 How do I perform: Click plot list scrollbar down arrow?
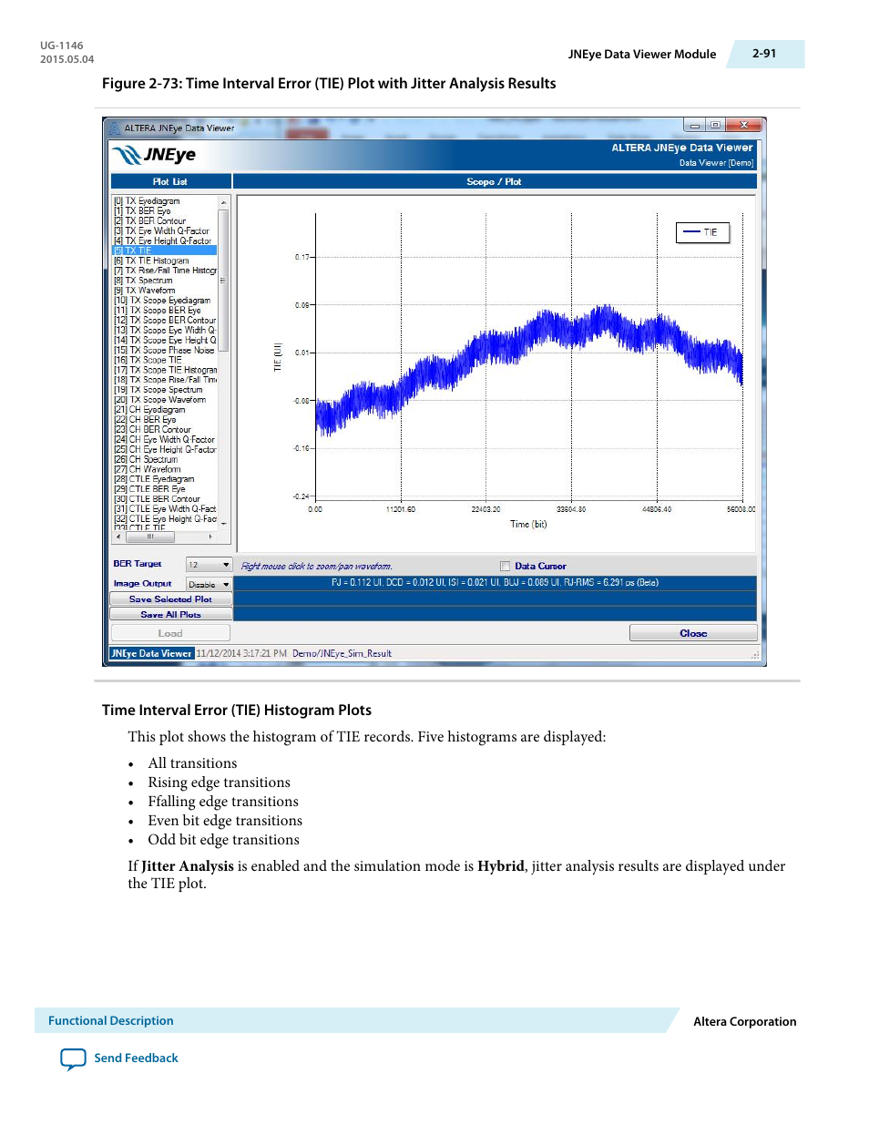click(223, 524)
